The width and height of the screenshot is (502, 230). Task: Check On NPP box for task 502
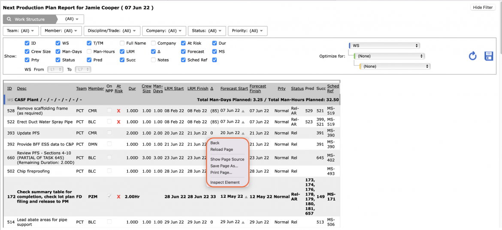pos(109,171)
